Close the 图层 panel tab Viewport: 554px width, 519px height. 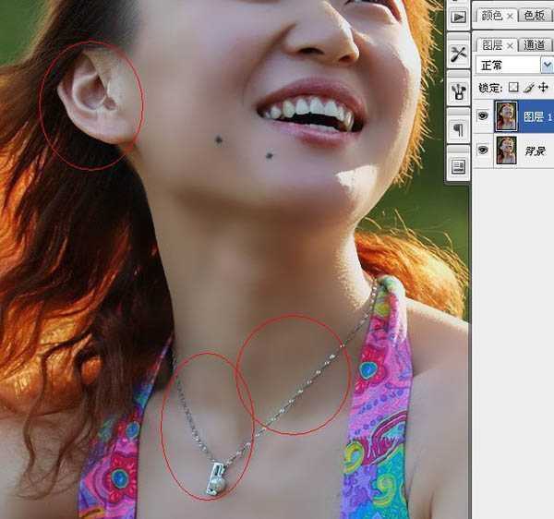511,44
